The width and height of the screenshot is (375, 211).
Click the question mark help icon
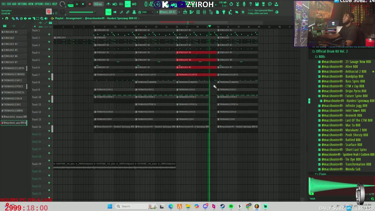pyautogui.click(x=250, y=4)
